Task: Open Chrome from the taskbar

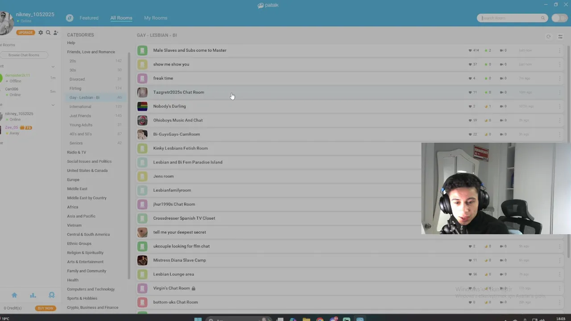Action: pos(320,319)
